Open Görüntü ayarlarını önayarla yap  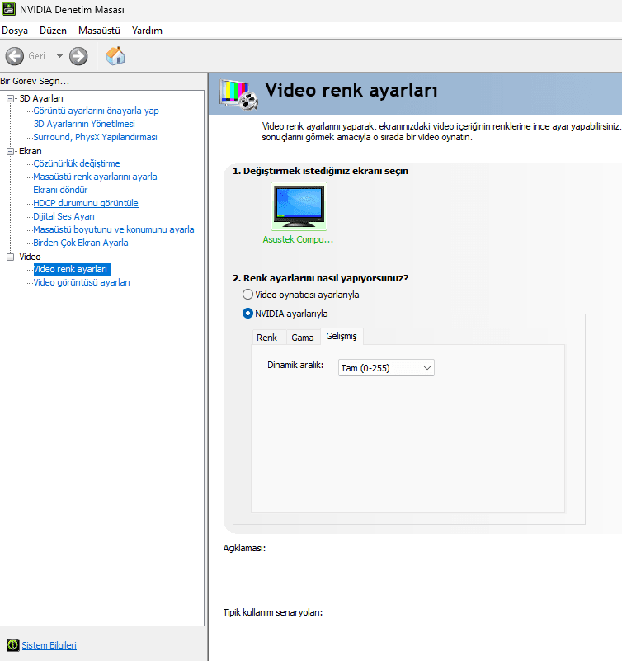pyautogui.click(x=96, y=111)
